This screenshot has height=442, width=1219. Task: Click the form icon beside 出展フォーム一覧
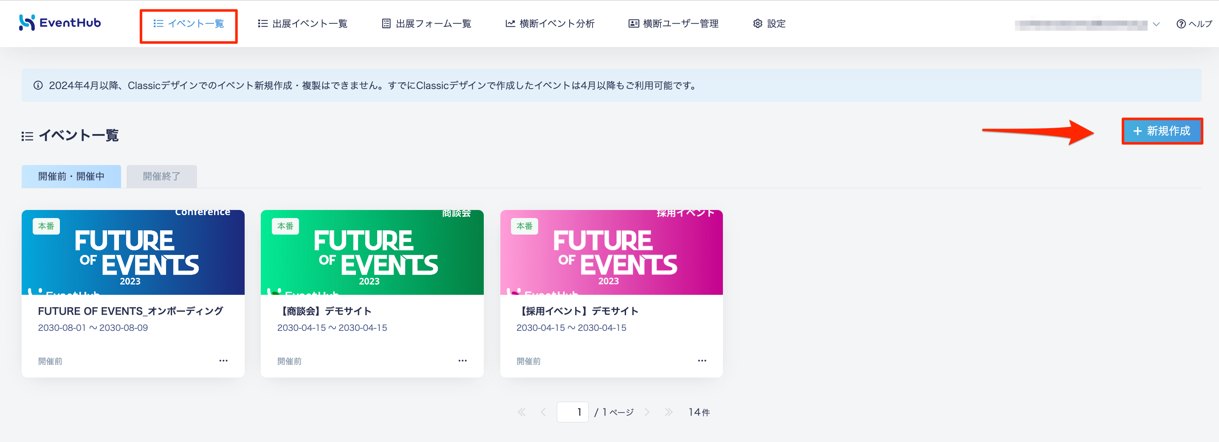pyautogui.click(x=386, y=24)
